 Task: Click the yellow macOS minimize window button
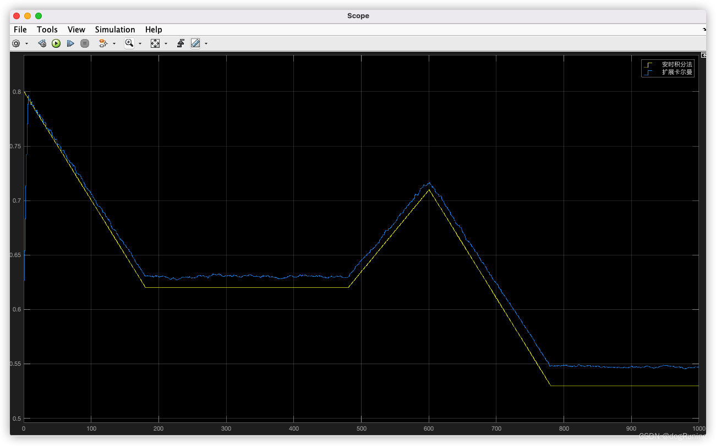click(x=28, y=16)
